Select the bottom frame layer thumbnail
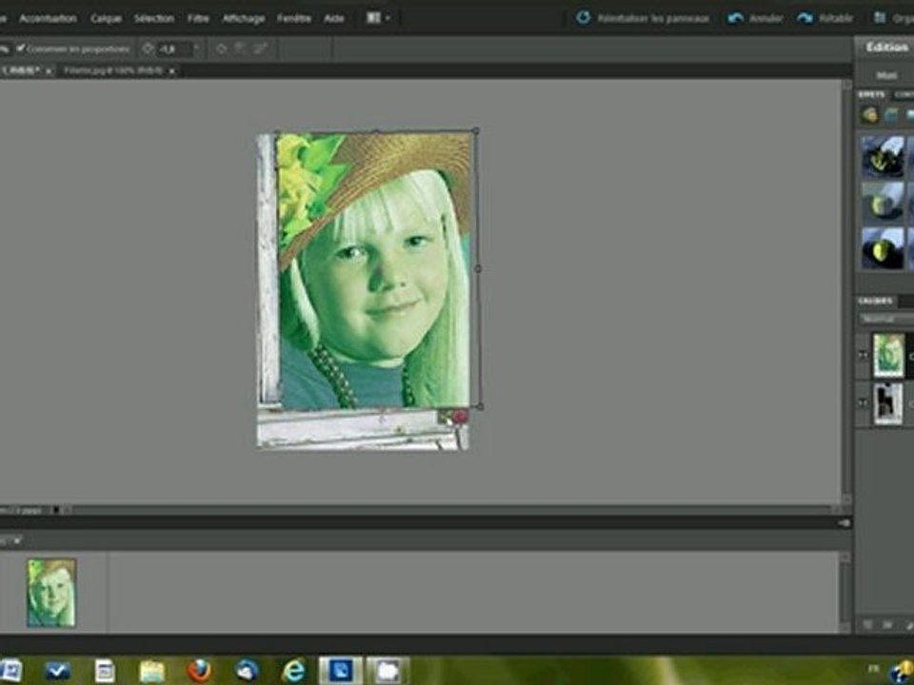 887,403
